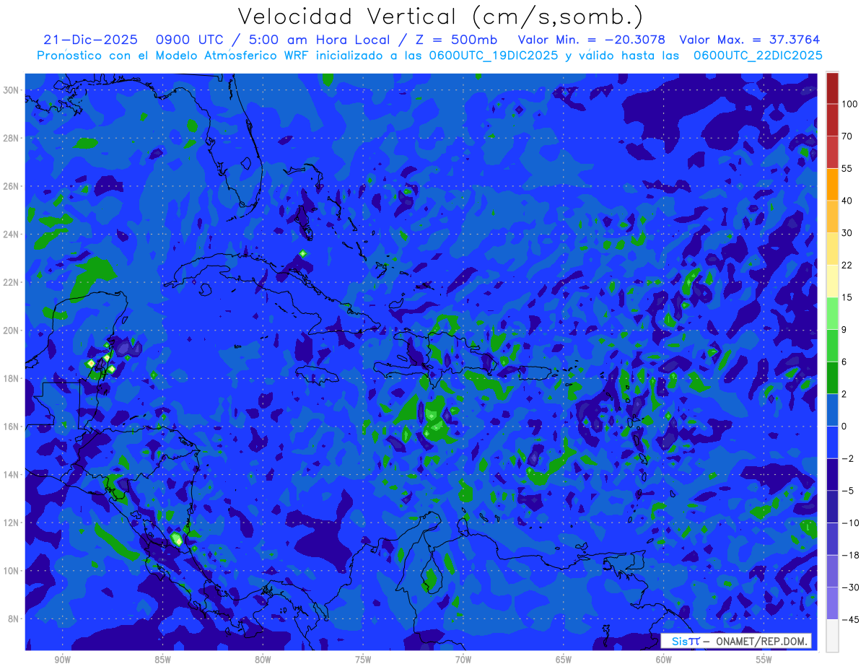Click the '14N' latitude label
The width and height of the screenshot is (866, 669).
(x=12, y=475)
